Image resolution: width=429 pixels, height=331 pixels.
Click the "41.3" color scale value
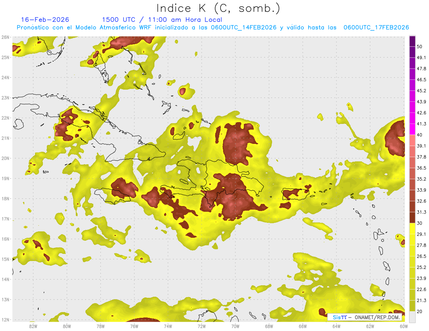pyautogui.click(x=421, y=124)
